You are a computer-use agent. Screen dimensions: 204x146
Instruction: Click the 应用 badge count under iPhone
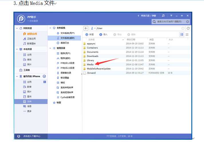click(45, 82)
